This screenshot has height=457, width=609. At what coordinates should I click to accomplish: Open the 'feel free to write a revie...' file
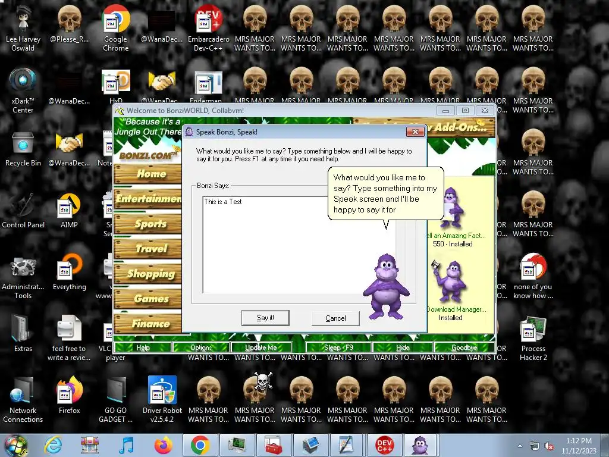click(x=69, y=338)
